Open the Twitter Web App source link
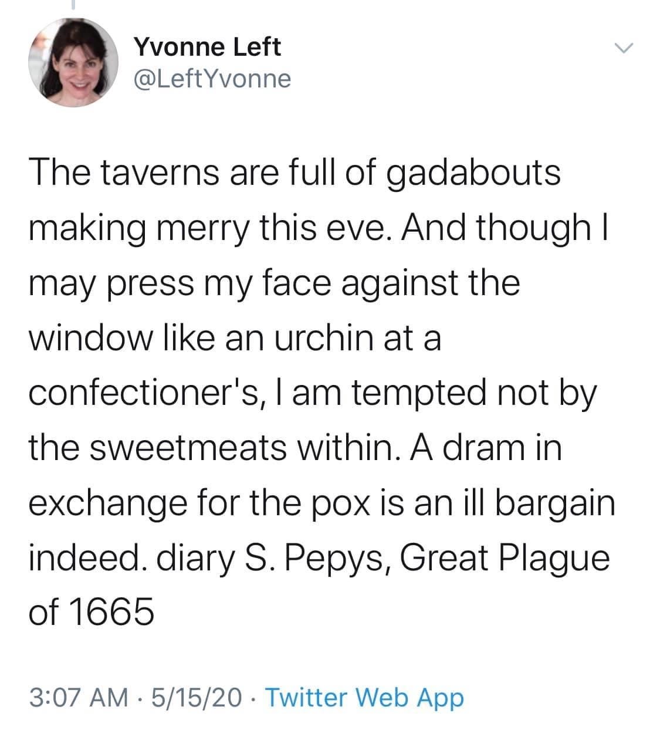This screenshot has height=730, width=660. tap(365, 697)
